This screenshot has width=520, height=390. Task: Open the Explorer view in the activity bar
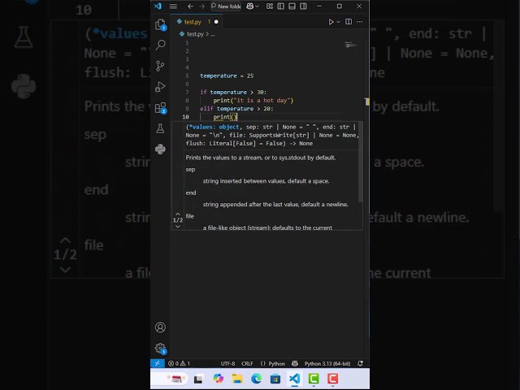161,24
